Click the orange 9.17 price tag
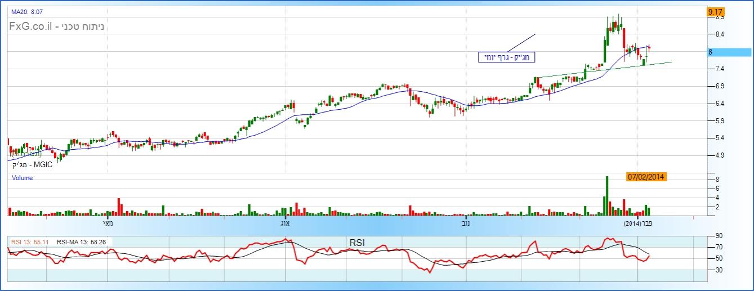 point(716,11)
